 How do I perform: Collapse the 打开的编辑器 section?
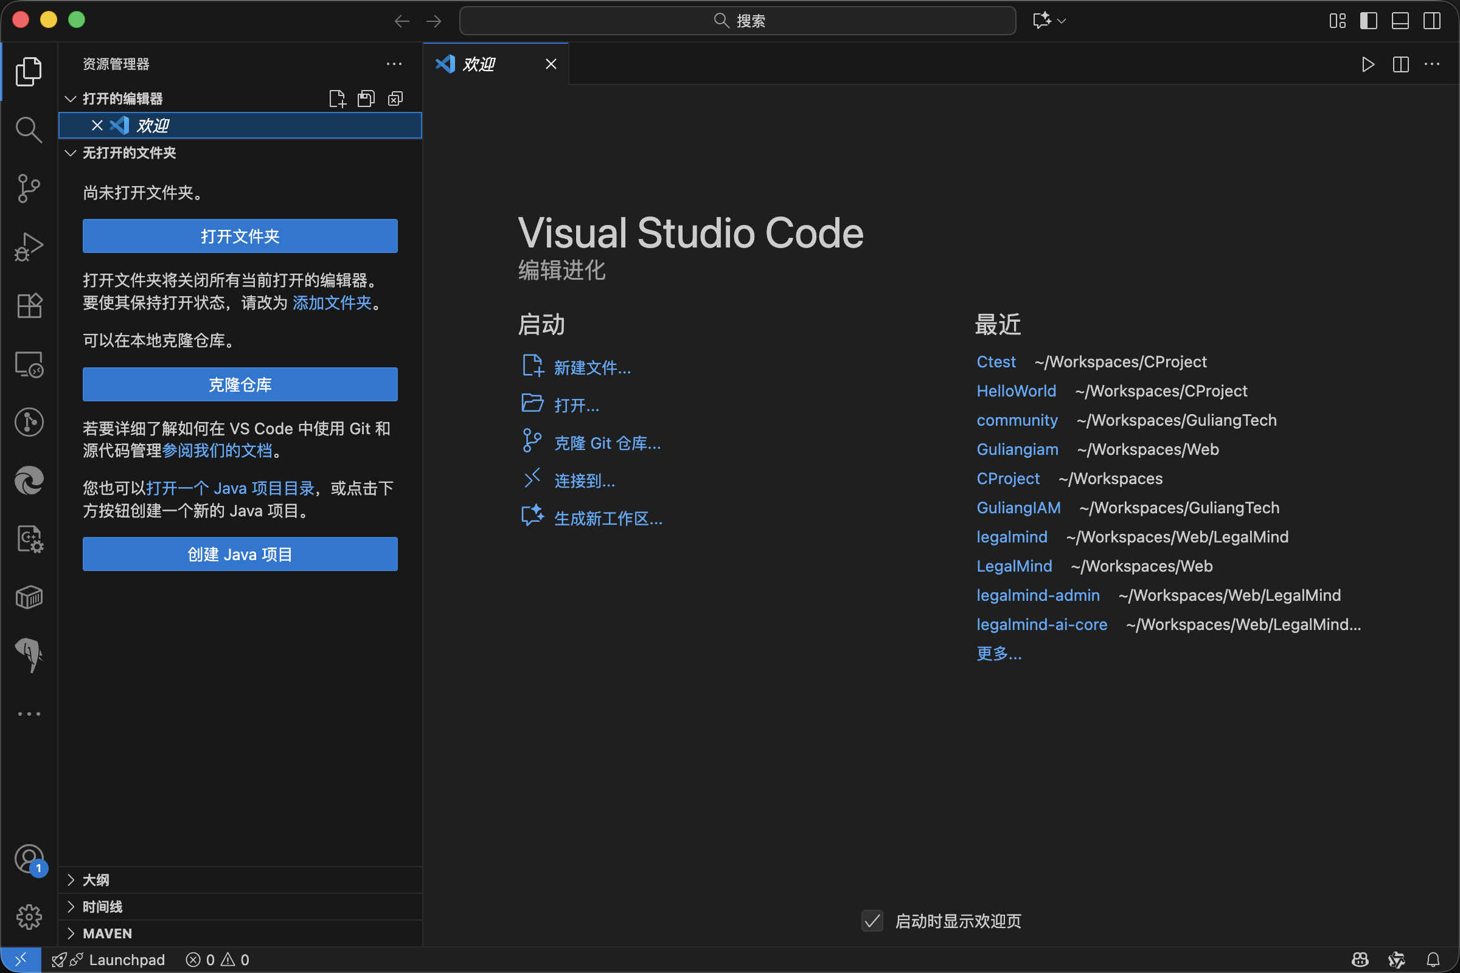pyautogui.click(x=122, y=99)
